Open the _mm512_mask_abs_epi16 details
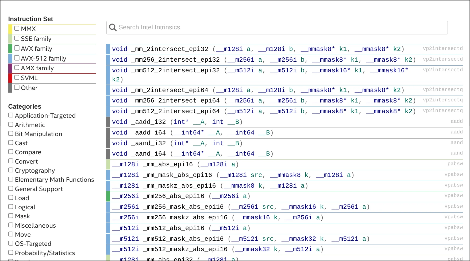 (x=284, y=239)
